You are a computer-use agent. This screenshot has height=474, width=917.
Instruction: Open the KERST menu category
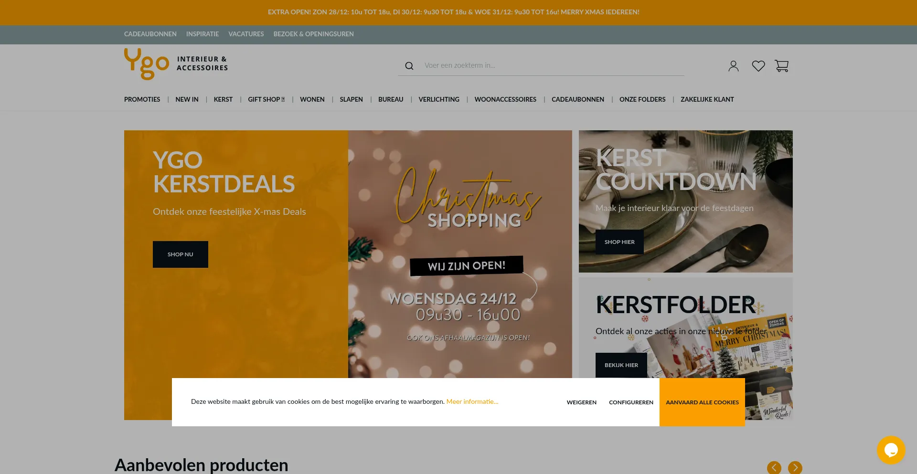[x=223, y=99]
